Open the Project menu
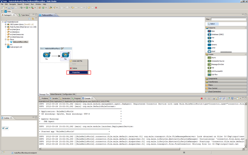The image size is (248, 155). pyautogui.click(x=27, y=4)
